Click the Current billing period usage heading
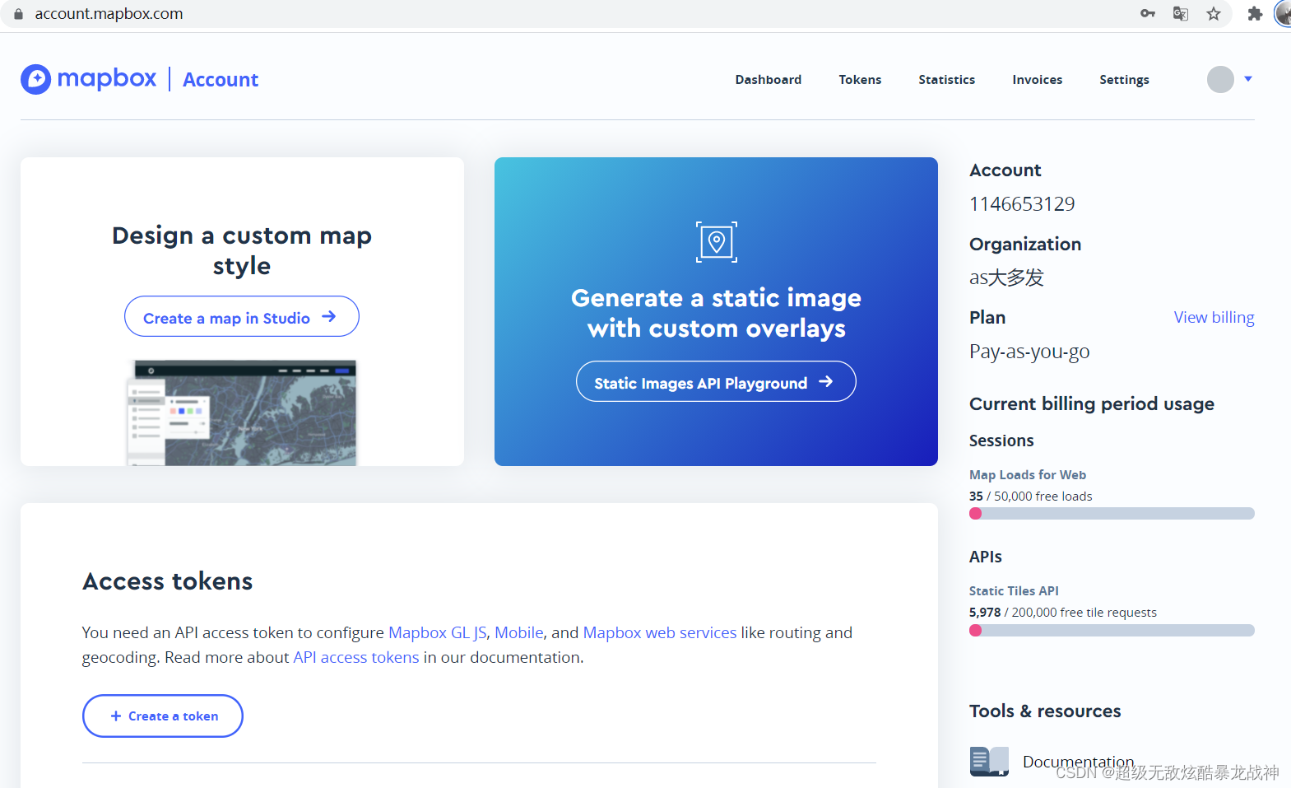Screen dimensions: 1291x788 click(1092, 403)
